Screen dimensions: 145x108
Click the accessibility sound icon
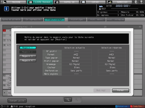(x=136, y=2)
